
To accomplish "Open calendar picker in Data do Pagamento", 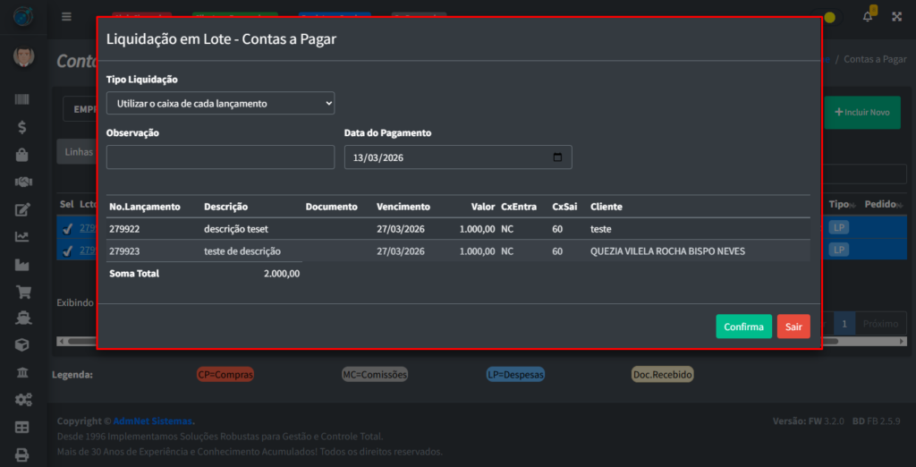I will tap(557, 157).
